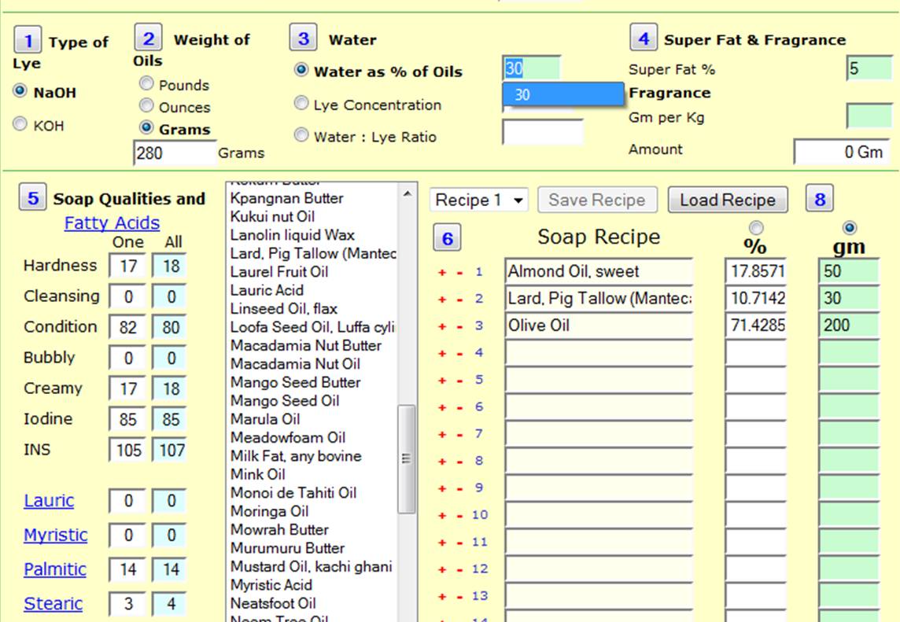Click the red minus for recipe row 2
Image resolution: width=900 pixels, height=622 pixels.
(459, 300)
